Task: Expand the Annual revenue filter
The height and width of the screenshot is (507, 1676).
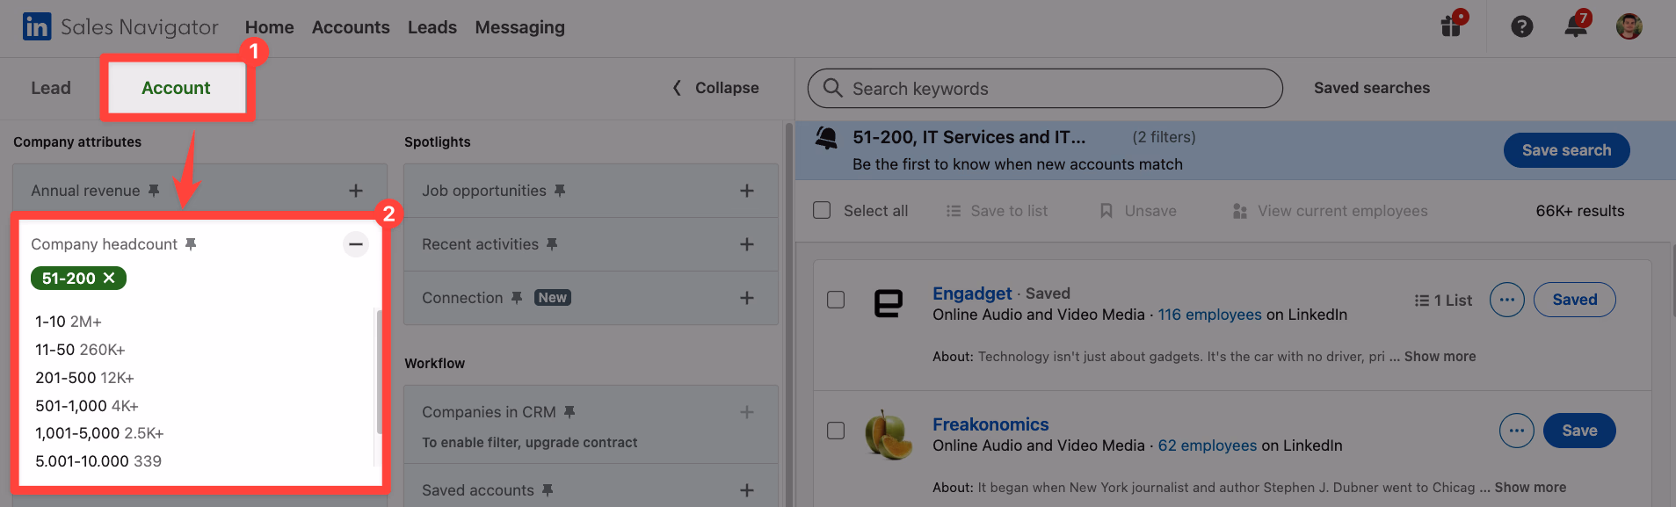Action: [356, 191]
